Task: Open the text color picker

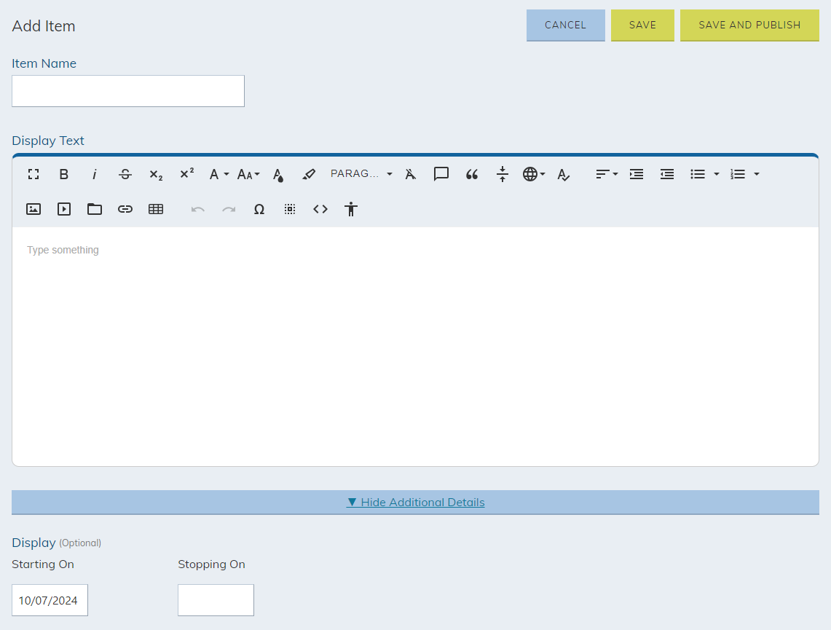Action: click(x=278, y=174)
